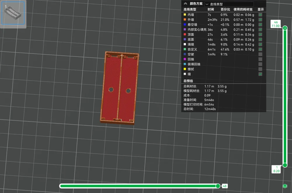The image size is (292, 193).
Task: Click the red 顶面 color swatch
Action: click(x=185, y=34)
